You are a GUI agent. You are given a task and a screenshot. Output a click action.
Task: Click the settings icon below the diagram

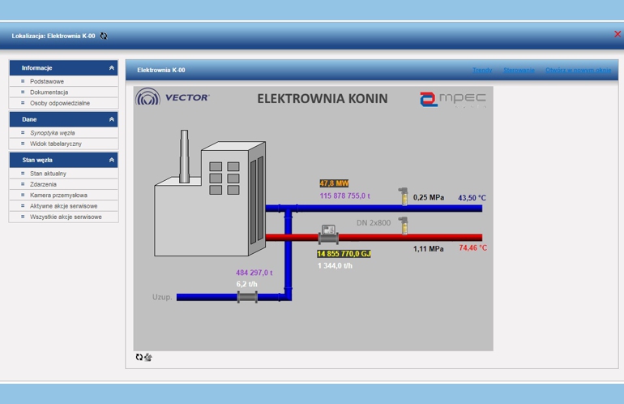(x=148, y=357)
